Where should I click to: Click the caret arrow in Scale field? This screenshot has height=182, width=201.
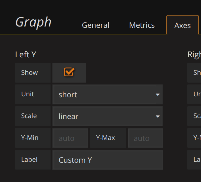tap(158, 117)
